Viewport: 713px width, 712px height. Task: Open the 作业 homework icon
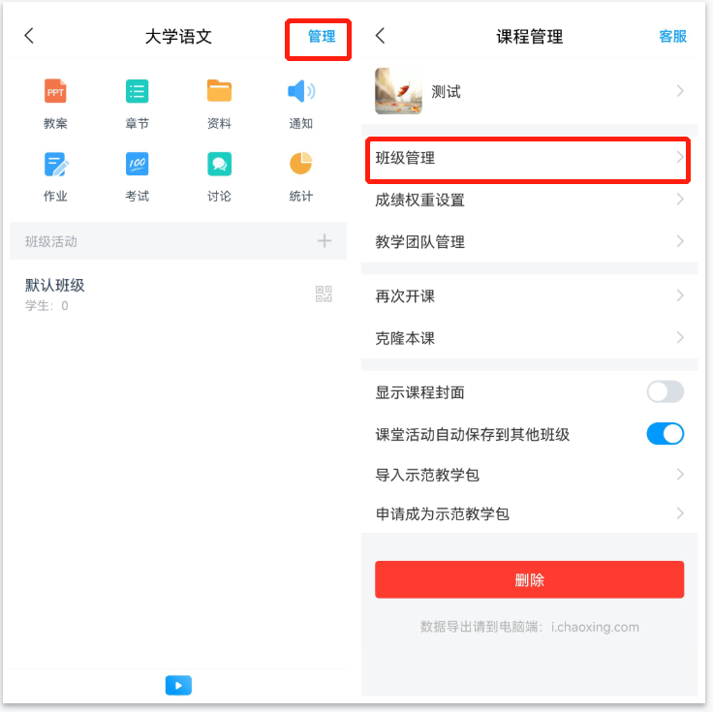56,164
